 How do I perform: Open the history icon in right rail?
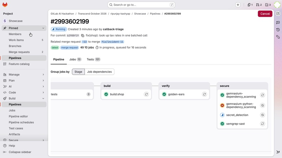[278, 30]
